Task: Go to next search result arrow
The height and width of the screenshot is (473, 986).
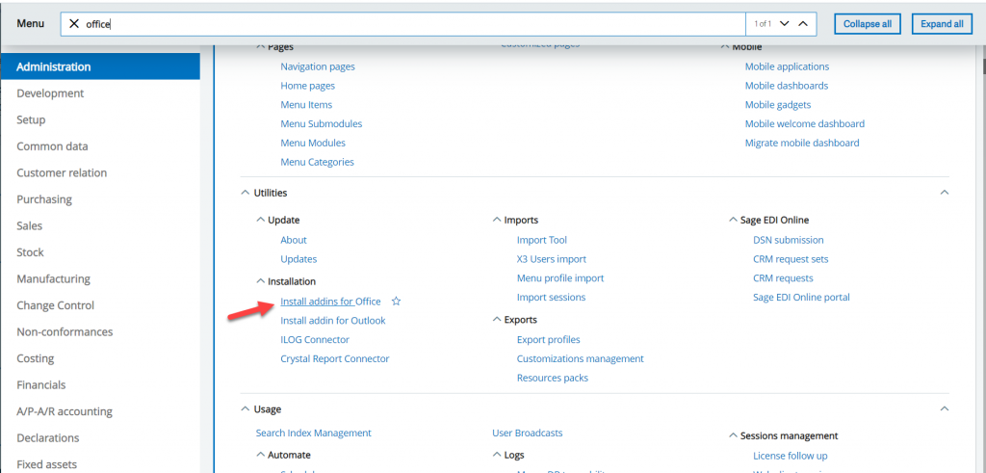Action: tap(784, 24)
